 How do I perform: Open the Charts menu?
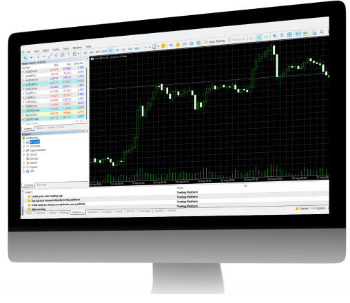point(56,50)
